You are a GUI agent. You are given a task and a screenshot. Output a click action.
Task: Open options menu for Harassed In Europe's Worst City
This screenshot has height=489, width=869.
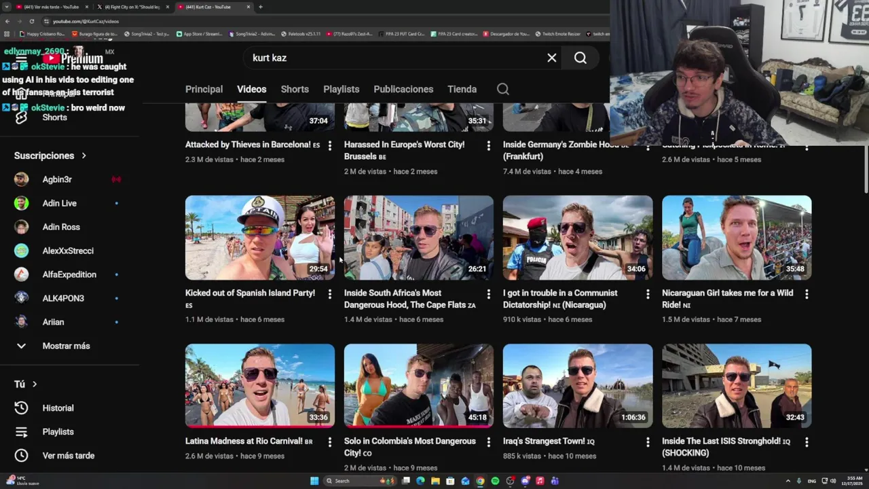[x=489, y=145]
